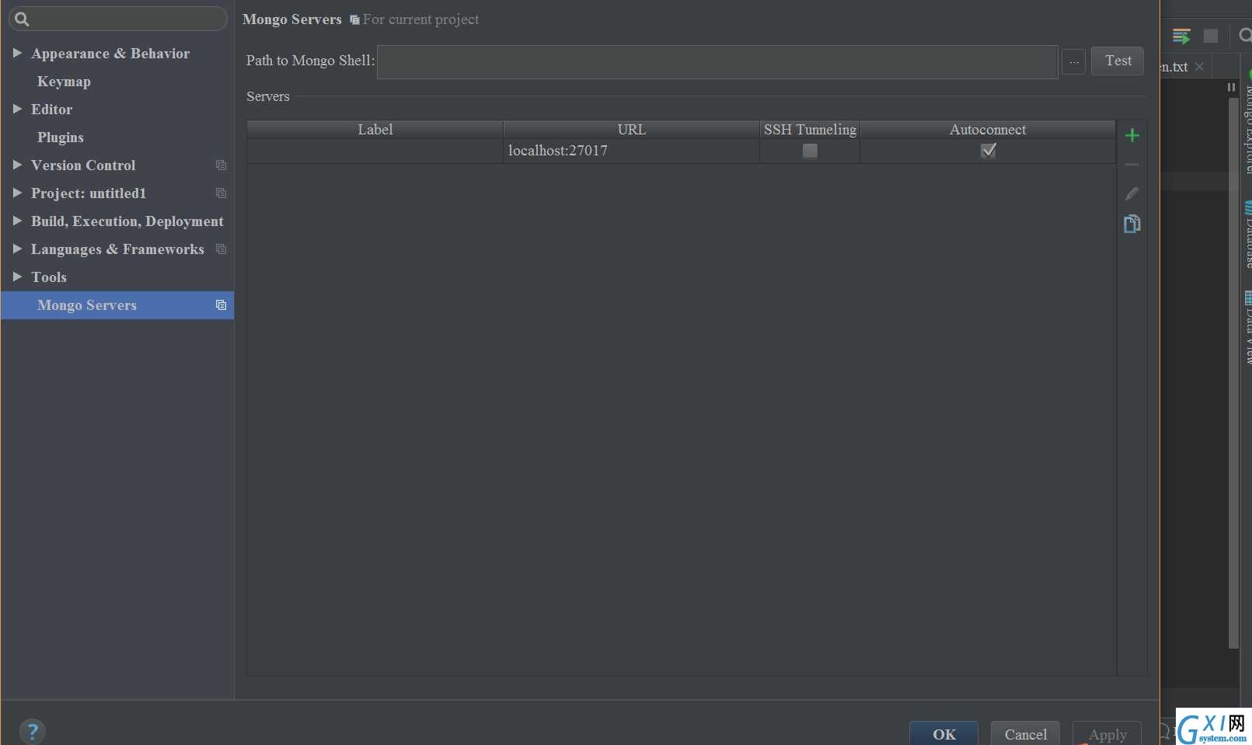Expand the Tools settings group
The height and width of the screenshot is (745, 1252).
click(17, 277)
